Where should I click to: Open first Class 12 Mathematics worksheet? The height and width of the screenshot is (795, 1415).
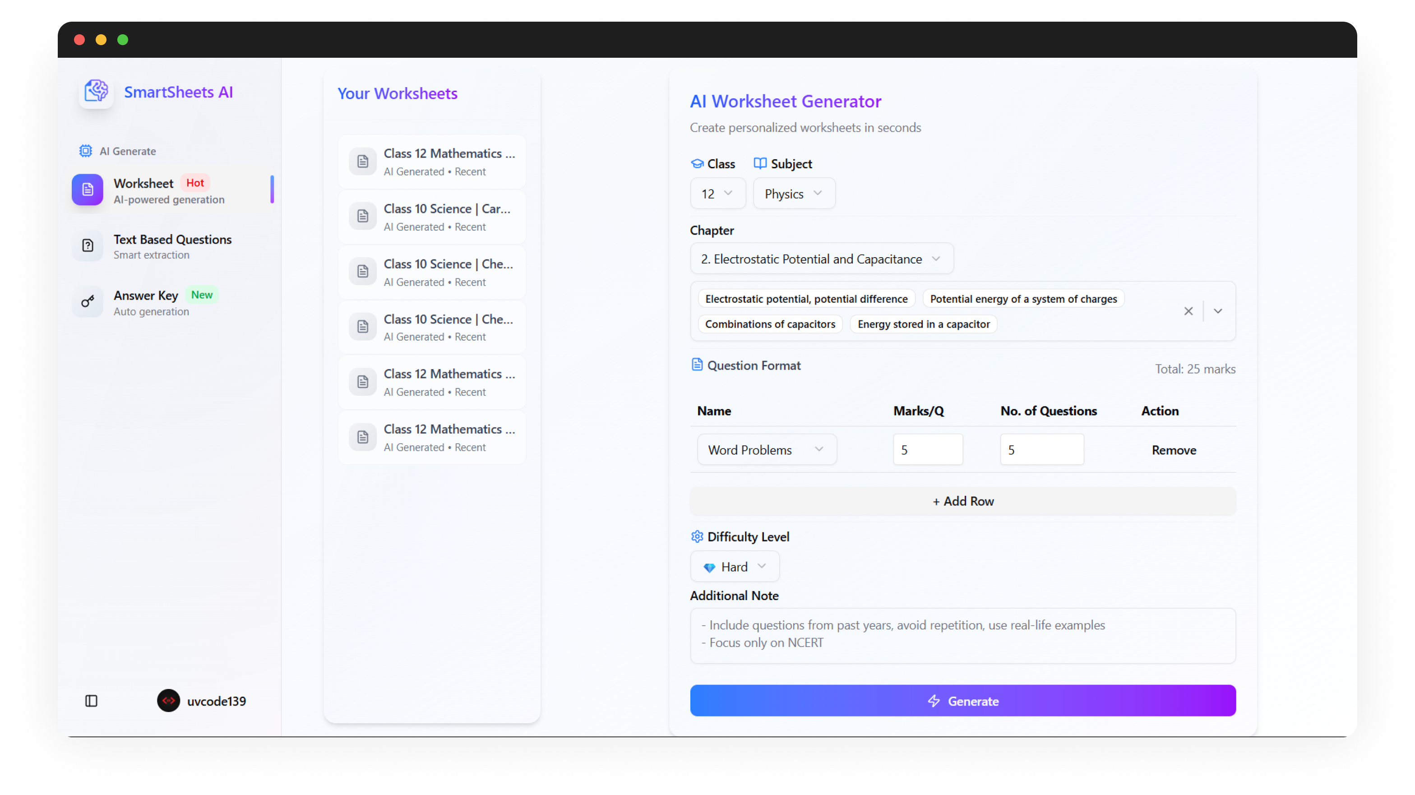coord(432,162)
